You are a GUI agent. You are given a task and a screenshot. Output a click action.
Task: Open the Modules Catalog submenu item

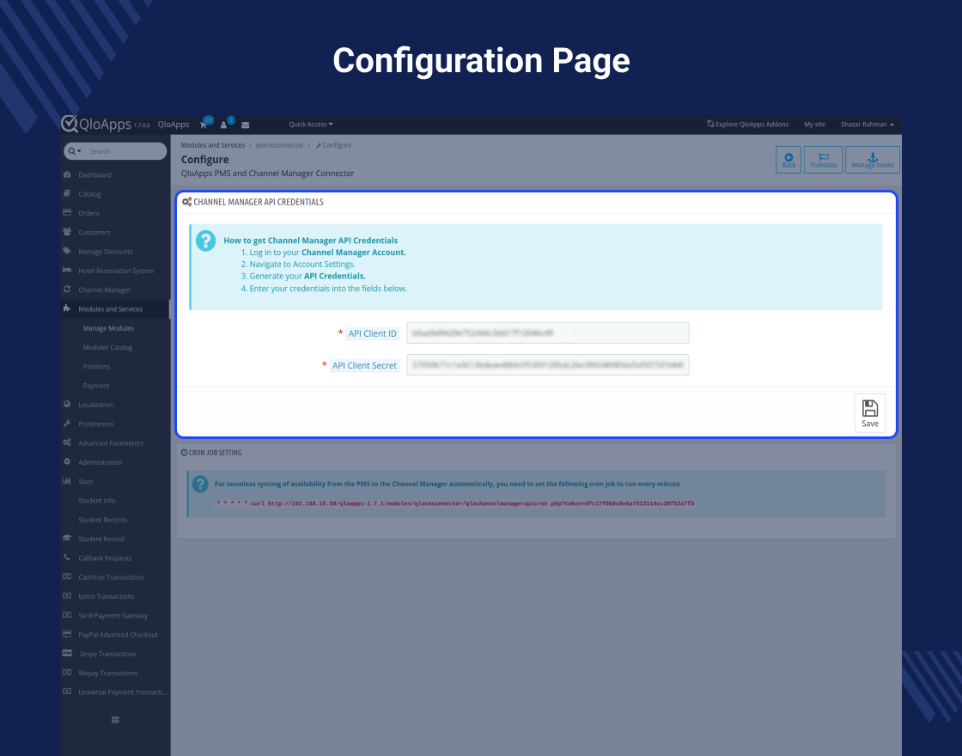(x=108, y=347)
